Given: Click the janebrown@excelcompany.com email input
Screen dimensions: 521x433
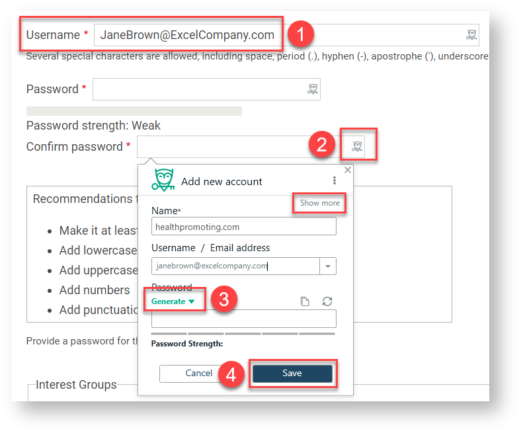Looking at the screenshot, I should [x=235, y=266].
